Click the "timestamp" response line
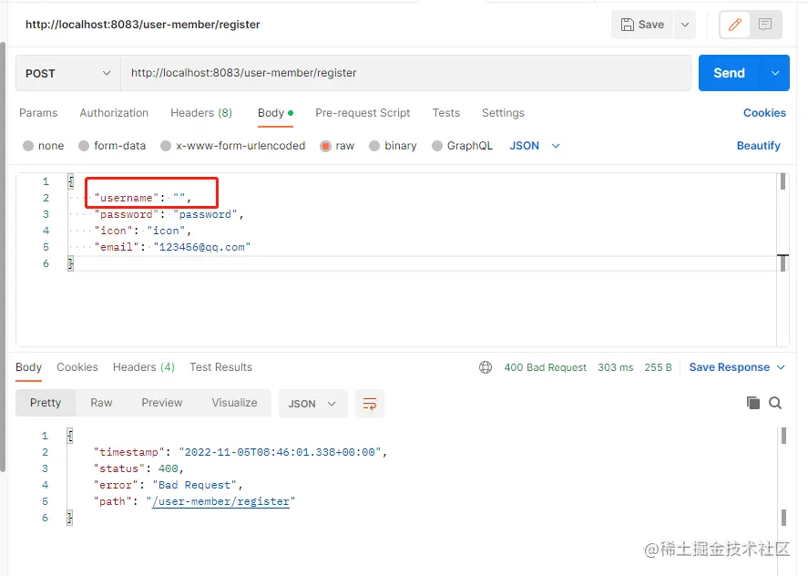 point(240,452)
